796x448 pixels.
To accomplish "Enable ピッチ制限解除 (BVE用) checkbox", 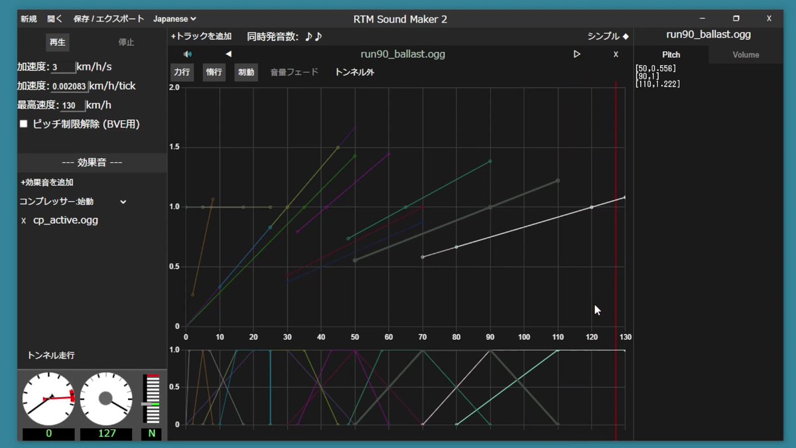I will click(24, 123).
